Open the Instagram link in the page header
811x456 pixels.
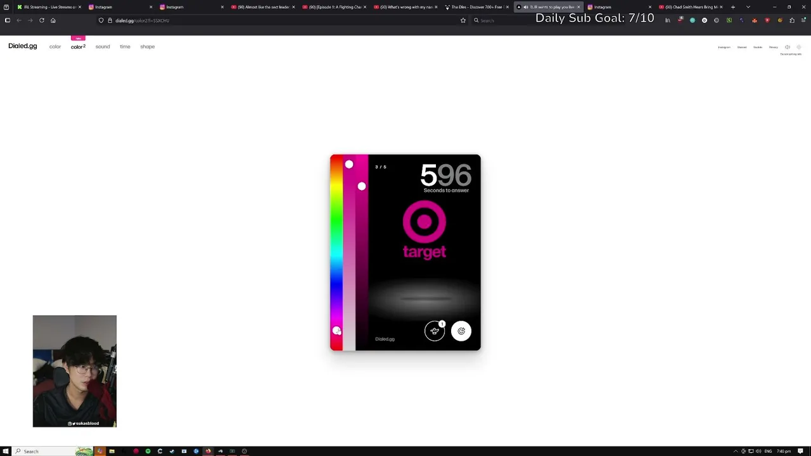tap(724, 47)
